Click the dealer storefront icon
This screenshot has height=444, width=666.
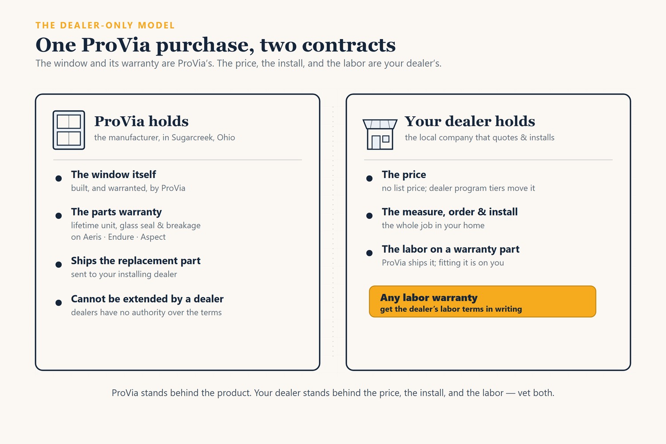click(380, 134)
